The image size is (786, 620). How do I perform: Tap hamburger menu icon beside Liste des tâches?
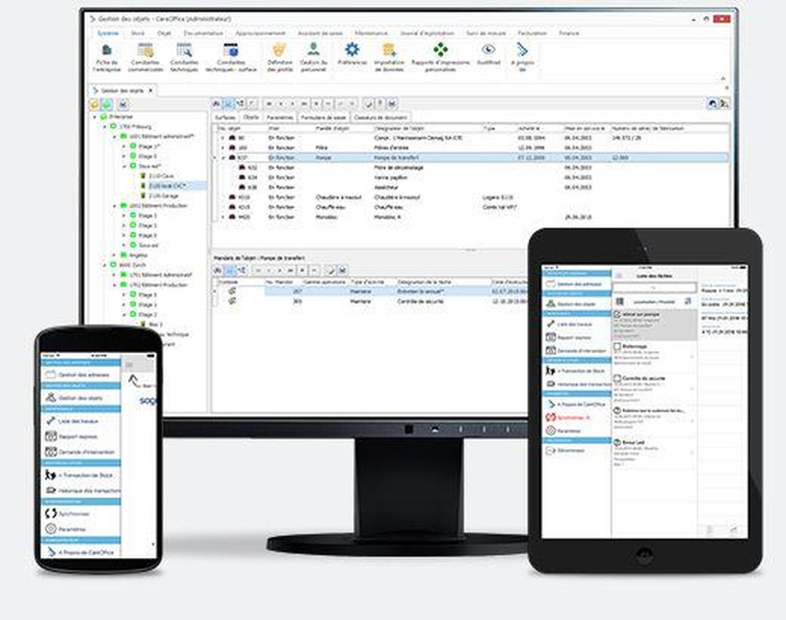pos(619,275)
